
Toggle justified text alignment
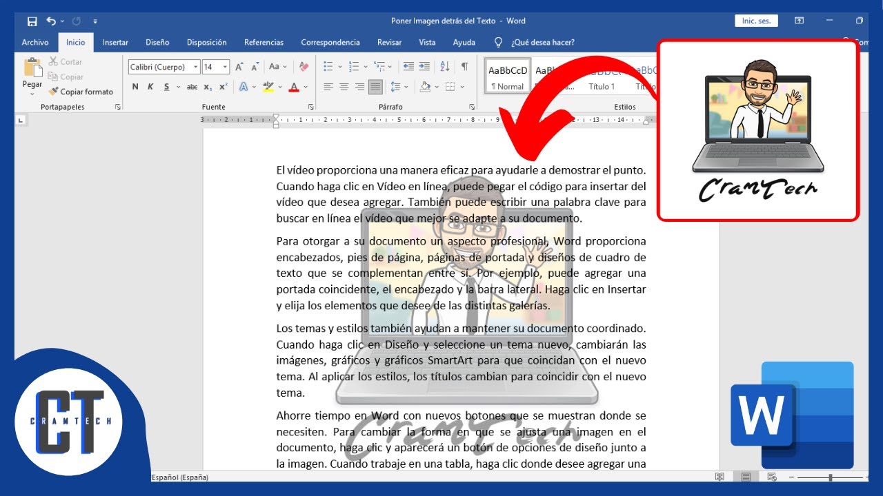[375, 87]
